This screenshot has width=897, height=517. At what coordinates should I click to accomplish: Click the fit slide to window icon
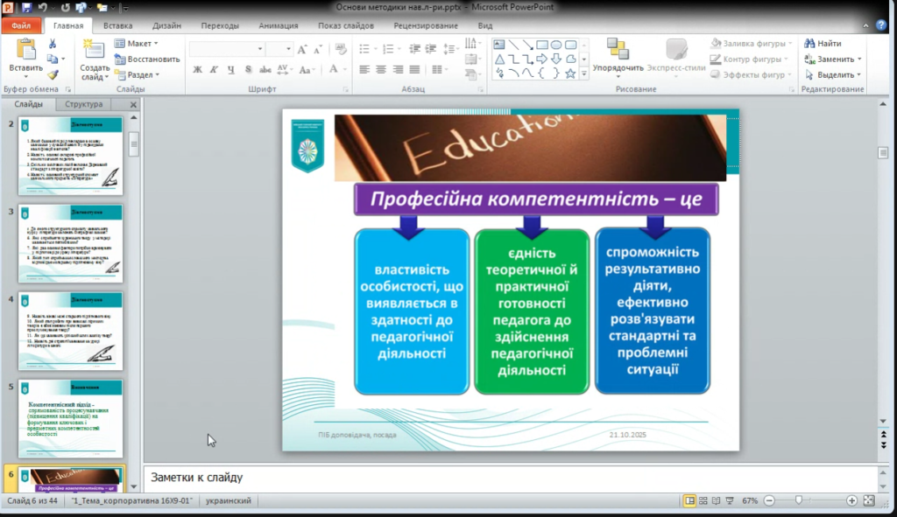coord(868,500)
